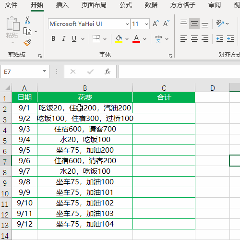Increase indent icon
Viewport: 240px width, 240px height.
tap(230, 39)
